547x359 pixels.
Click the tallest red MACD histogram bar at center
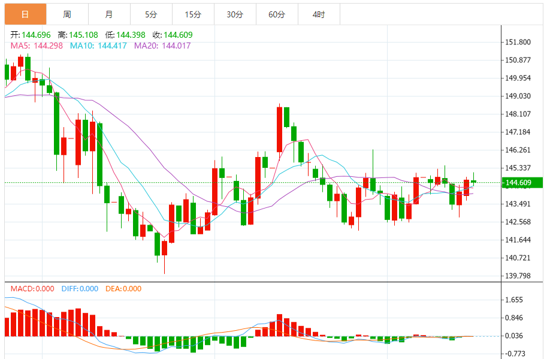click(279, 325)
